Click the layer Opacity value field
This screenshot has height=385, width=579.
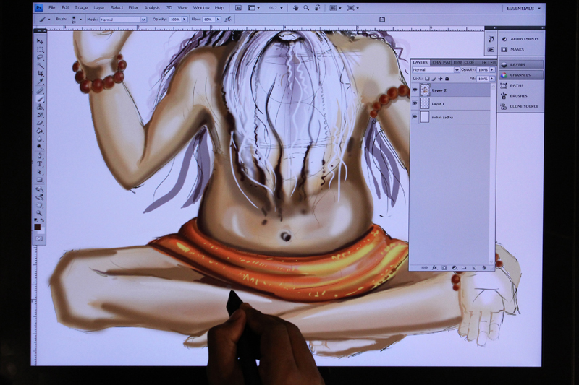point(483,70)
